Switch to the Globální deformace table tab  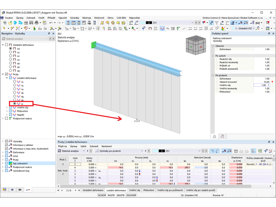click(93, 190)
